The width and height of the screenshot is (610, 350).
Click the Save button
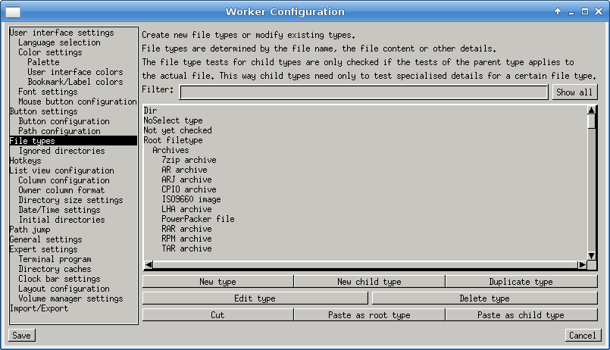(x=21, y=336)
